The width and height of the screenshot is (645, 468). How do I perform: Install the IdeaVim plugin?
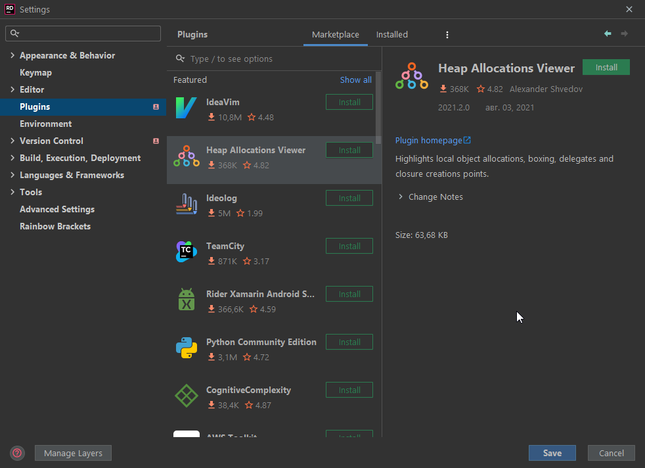coord(349,102)
